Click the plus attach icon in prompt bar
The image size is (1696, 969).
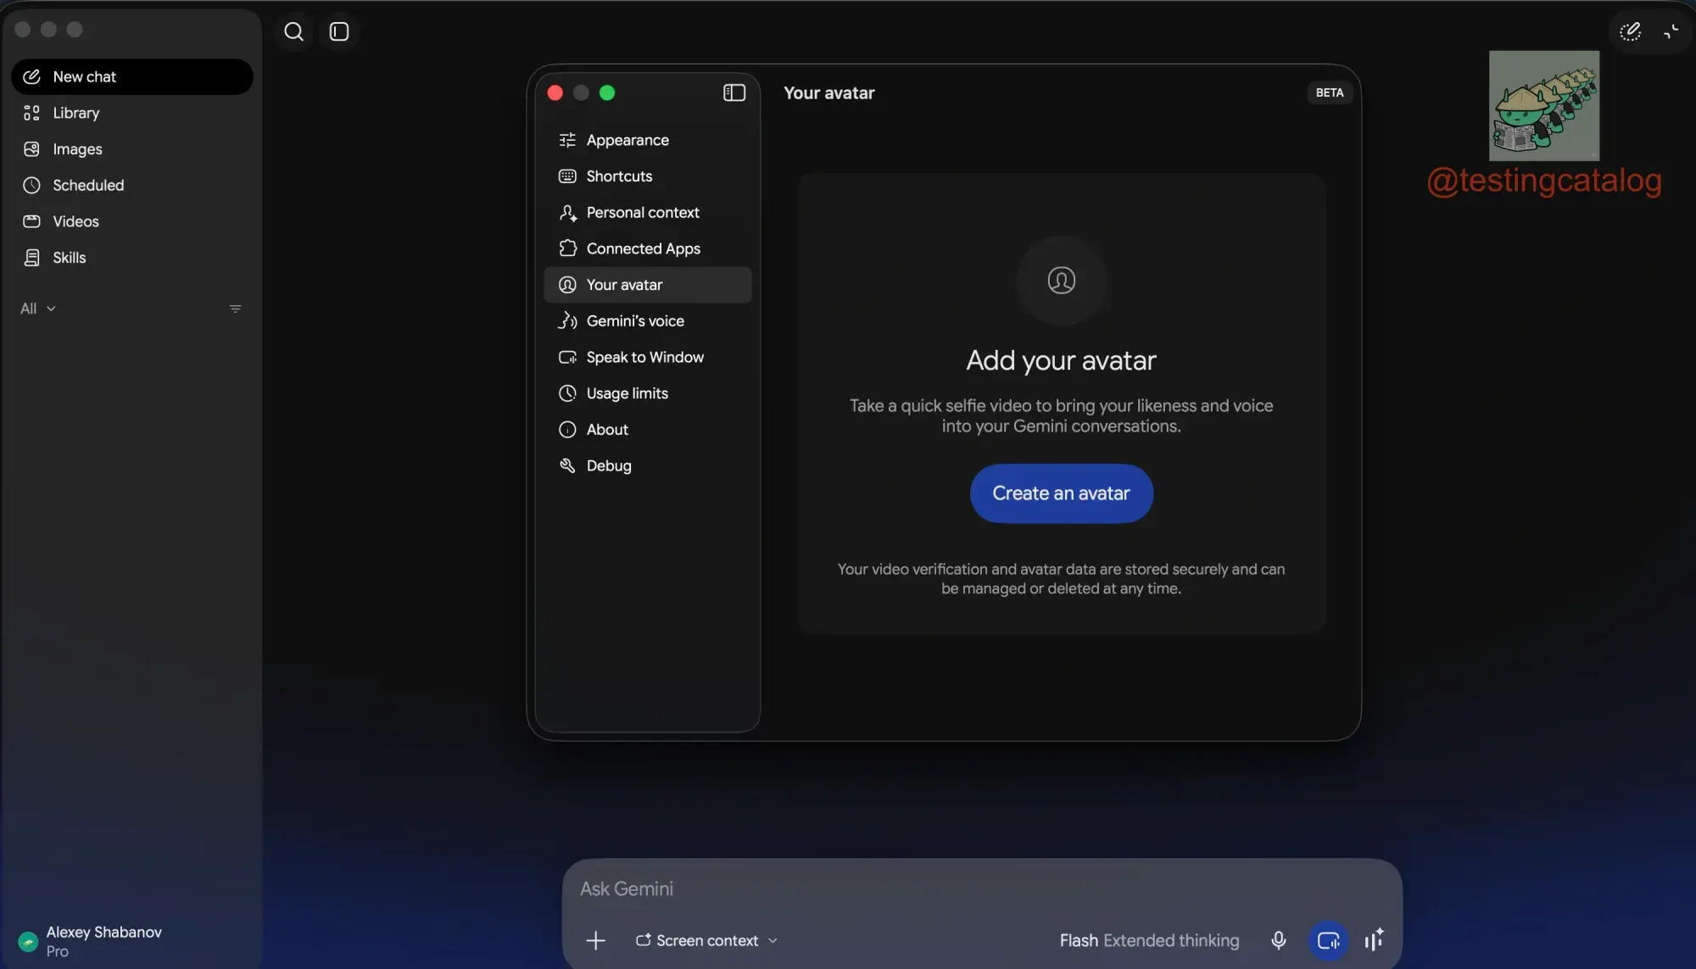coord(595,940)
